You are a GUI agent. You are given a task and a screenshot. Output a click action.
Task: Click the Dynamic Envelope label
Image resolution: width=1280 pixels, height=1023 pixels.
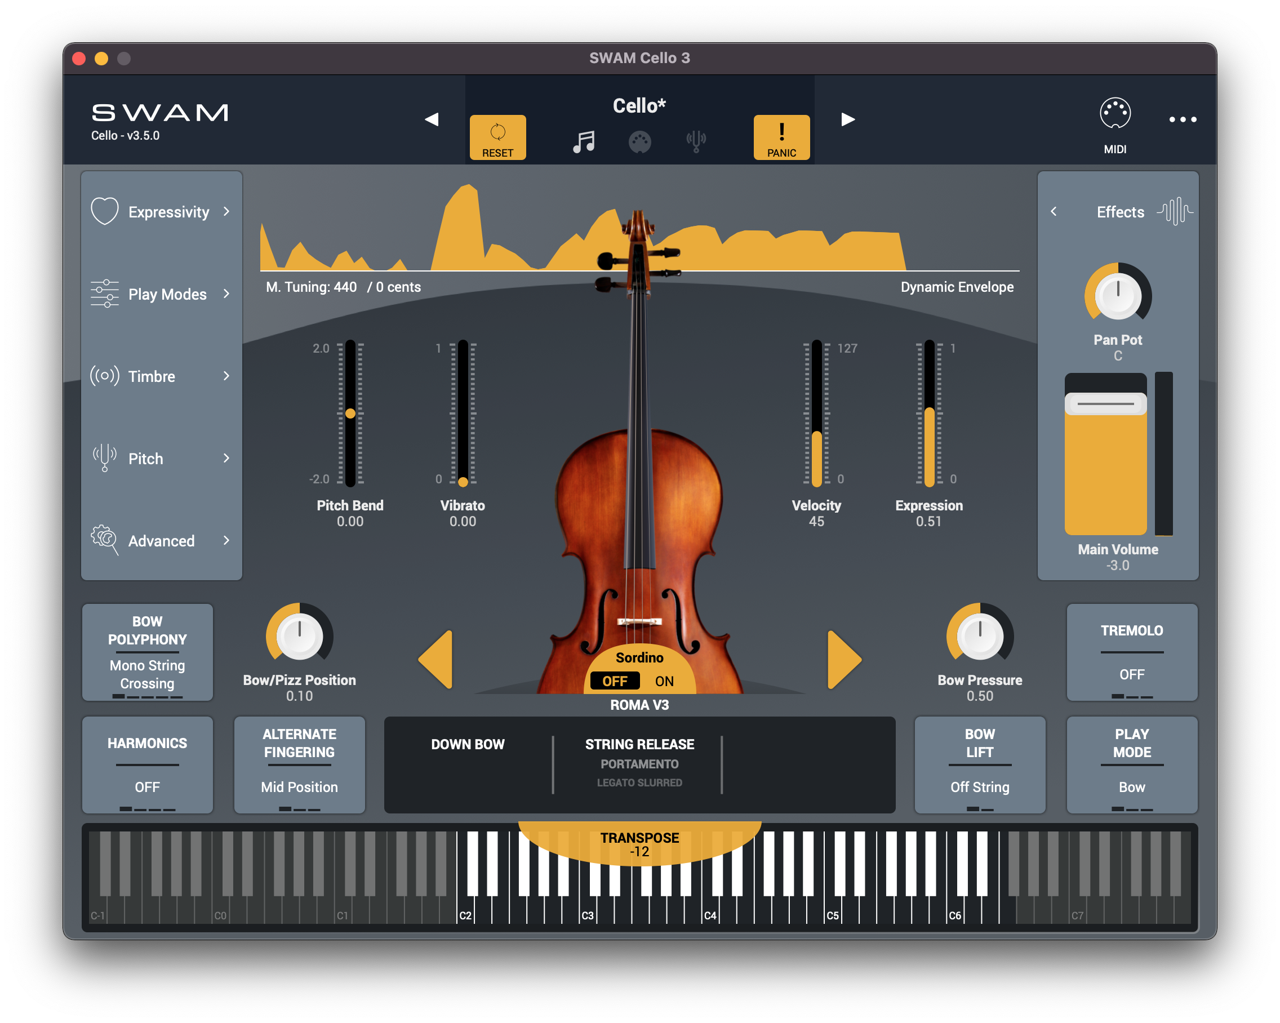click(x=957, y=287)
